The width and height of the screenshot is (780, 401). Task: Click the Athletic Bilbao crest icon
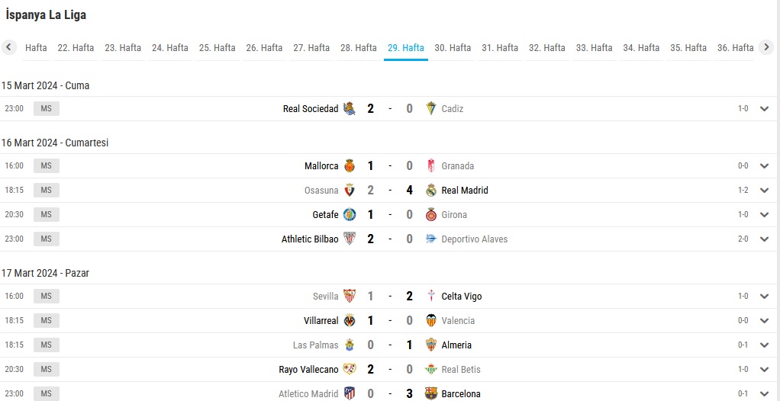(x=350, y=239)
